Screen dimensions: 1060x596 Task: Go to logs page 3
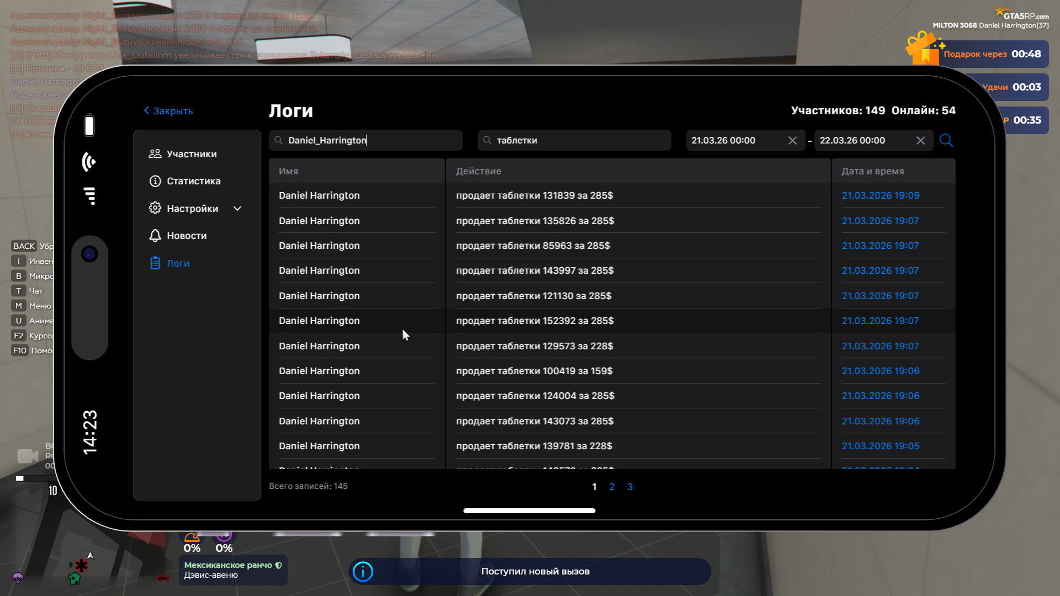[x=630, y=487]
